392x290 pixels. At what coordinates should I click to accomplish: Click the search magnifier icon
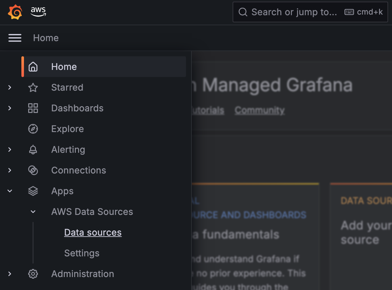click(x=243, y=12)
